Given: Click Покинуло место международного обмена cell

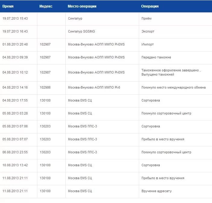Looking at the screenshot, I should (x=173, y=88).
